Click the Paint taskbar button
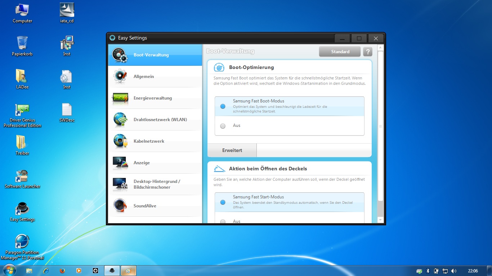 coord(129,271)
